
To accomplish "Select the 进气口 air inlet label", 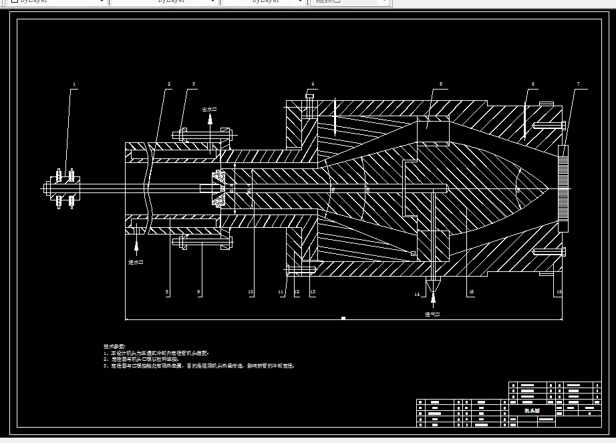I will 432,314.
